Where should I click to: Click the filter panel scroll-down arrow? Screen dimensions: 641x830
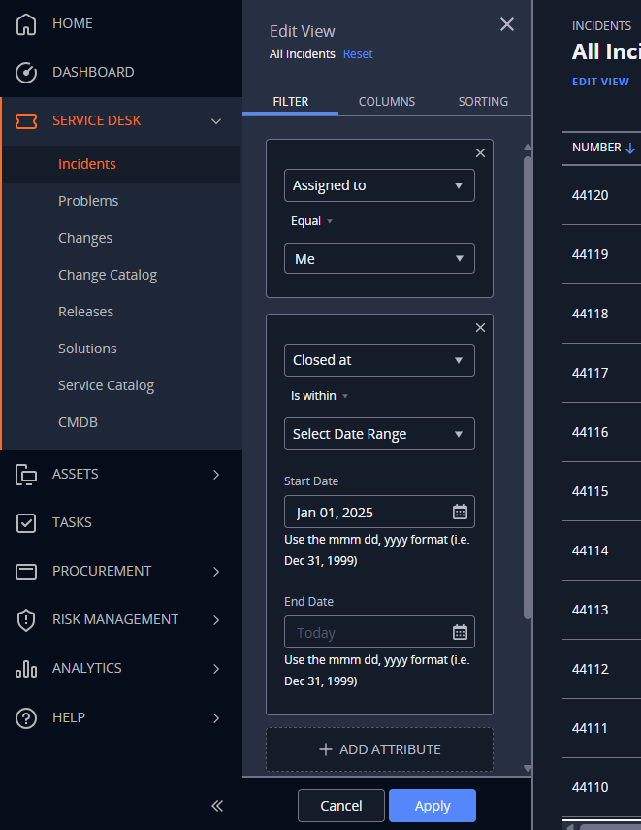[528, 768]
